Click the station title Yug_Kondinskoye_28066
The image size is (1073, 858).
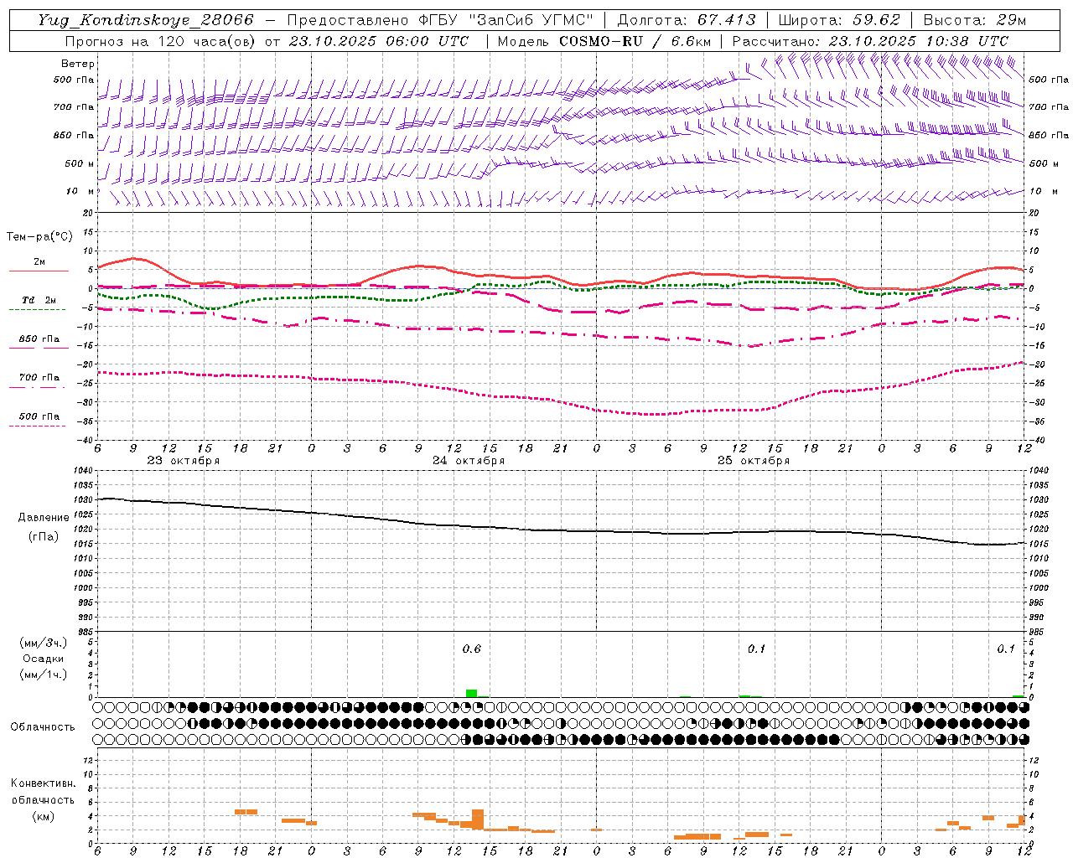click(146, 20)
